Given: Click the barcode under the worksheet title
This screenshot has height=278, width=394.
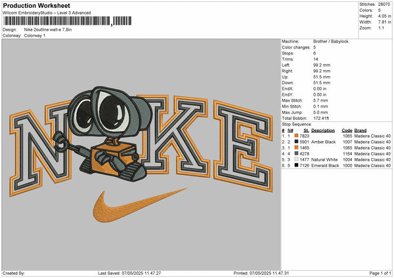Looking at the screenshot, I should [67, 21].
